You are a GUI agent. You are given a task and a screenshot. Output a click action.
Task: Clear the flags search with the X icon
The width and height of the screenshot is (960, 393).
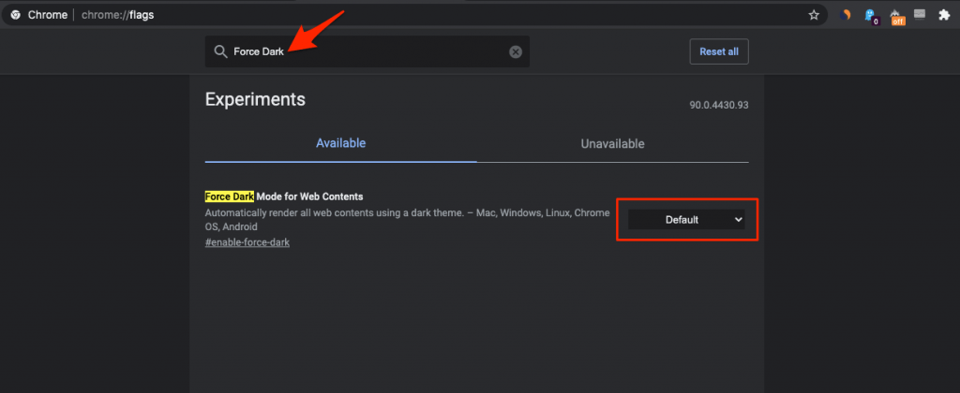point(516,52)
